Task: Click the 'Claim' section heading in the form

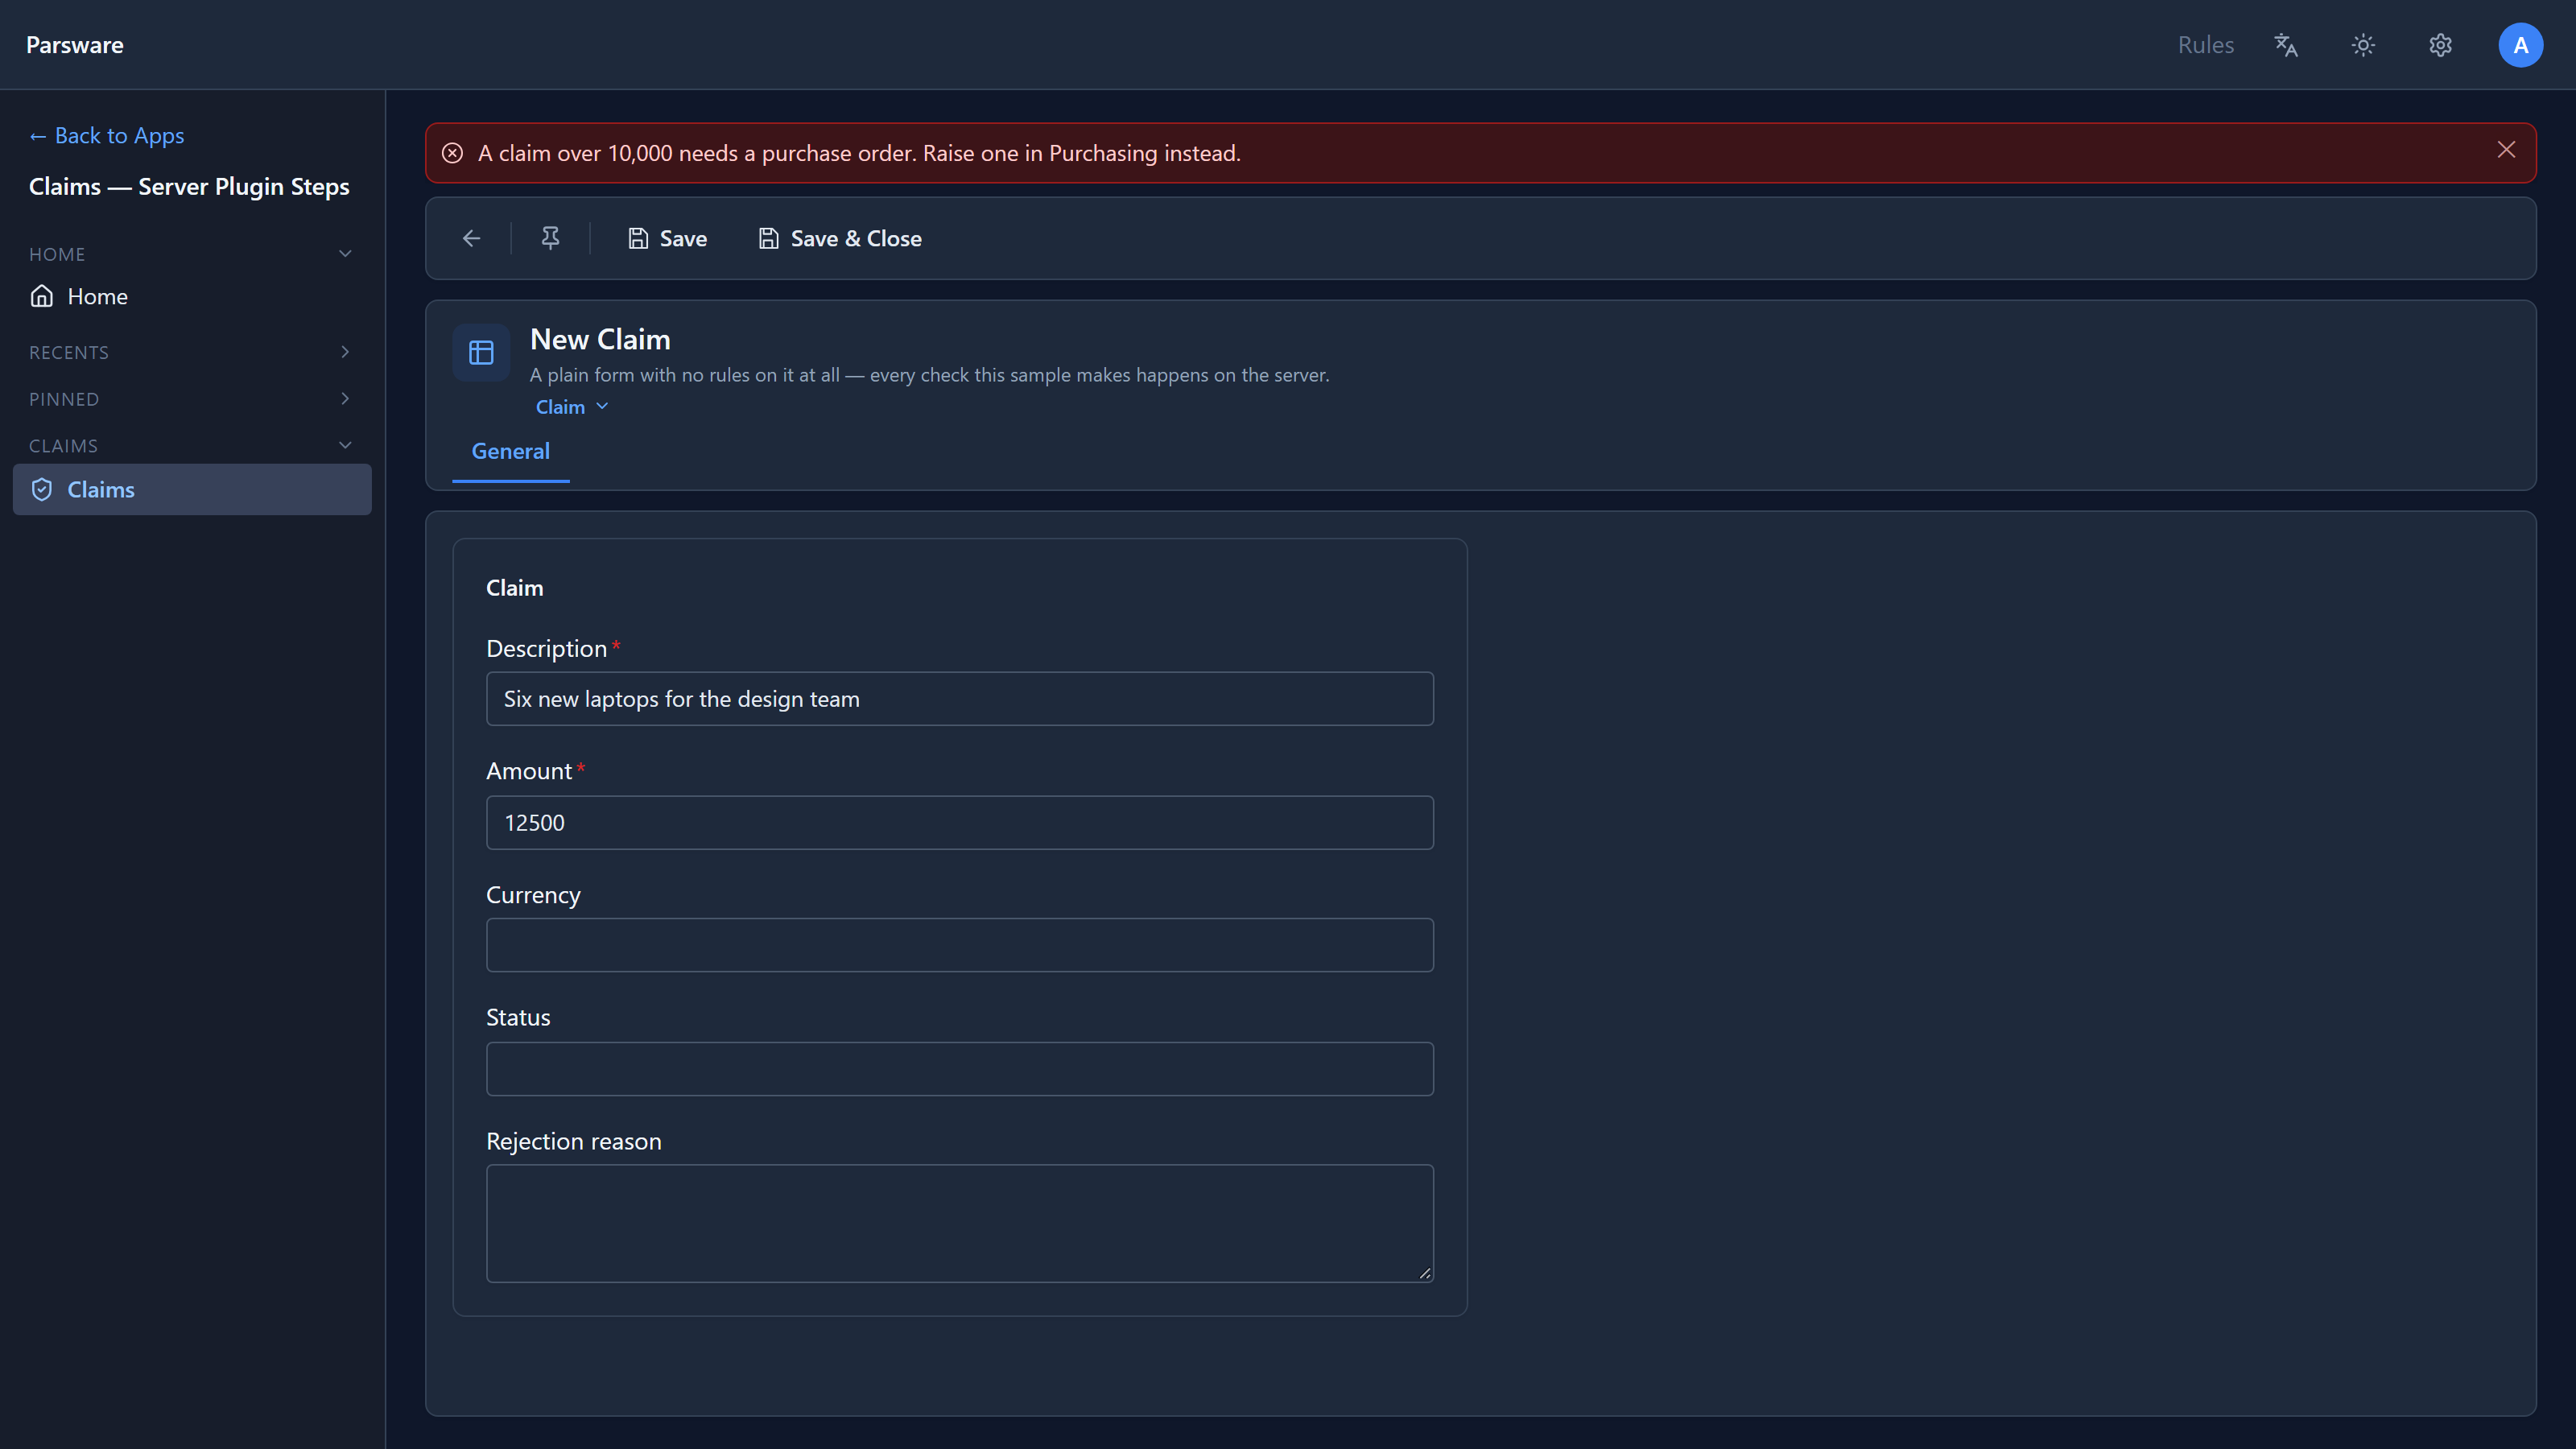Action: click(x=514, y=588)
